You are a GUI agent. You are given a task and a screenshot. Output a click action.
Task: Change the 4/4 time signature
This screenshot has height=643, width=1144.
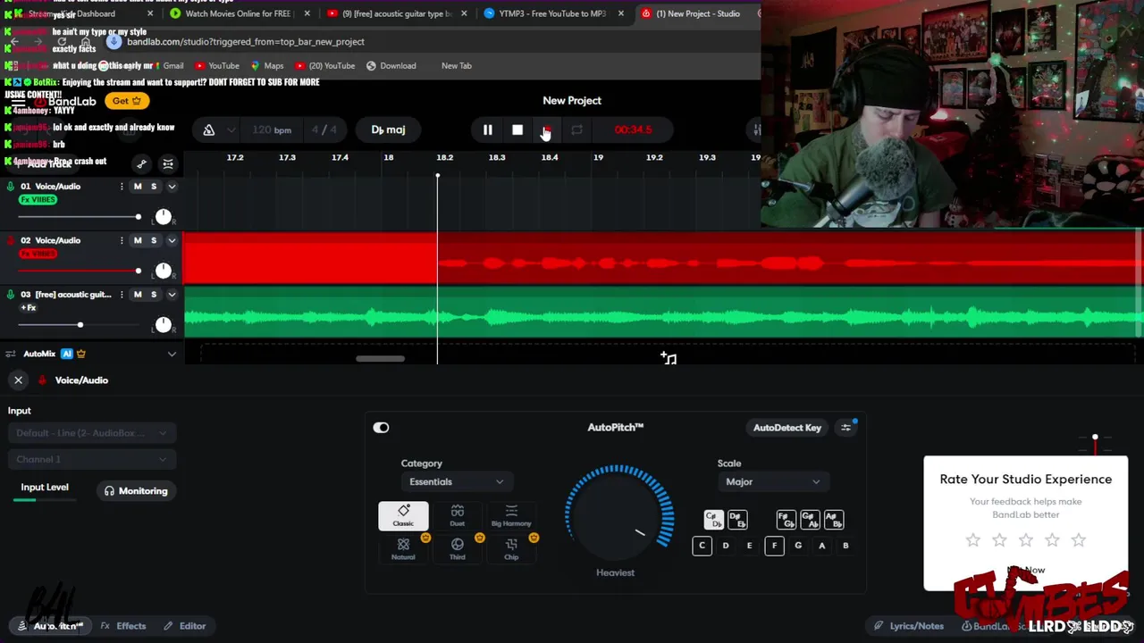324,130
